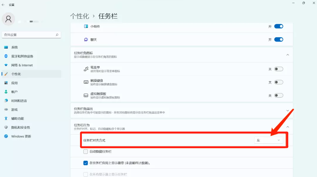This screenshot has height=177, width=317.
Task: Open the 任务栏对齐方式 dropdown
Action: 268,140
